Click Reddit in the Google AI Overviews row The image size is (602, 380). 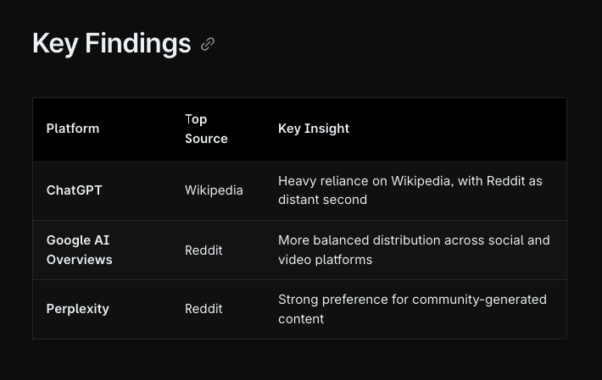pyautogui.click(x=203, y=250)
